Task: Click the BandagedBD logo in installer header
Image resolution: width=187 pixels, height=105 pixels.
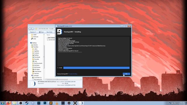Action: click(x=60, y=32)
